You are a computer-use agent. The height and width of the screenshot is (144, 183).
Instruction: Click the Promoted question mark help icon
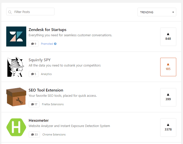(55, 44)
